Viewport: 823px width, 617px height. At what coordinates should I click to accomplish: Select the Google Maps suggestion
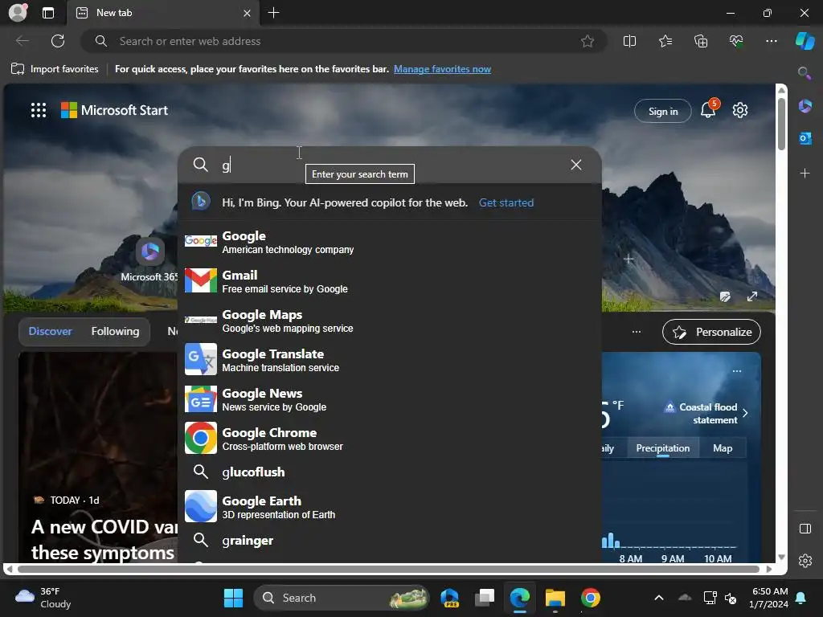pos(390,320)
